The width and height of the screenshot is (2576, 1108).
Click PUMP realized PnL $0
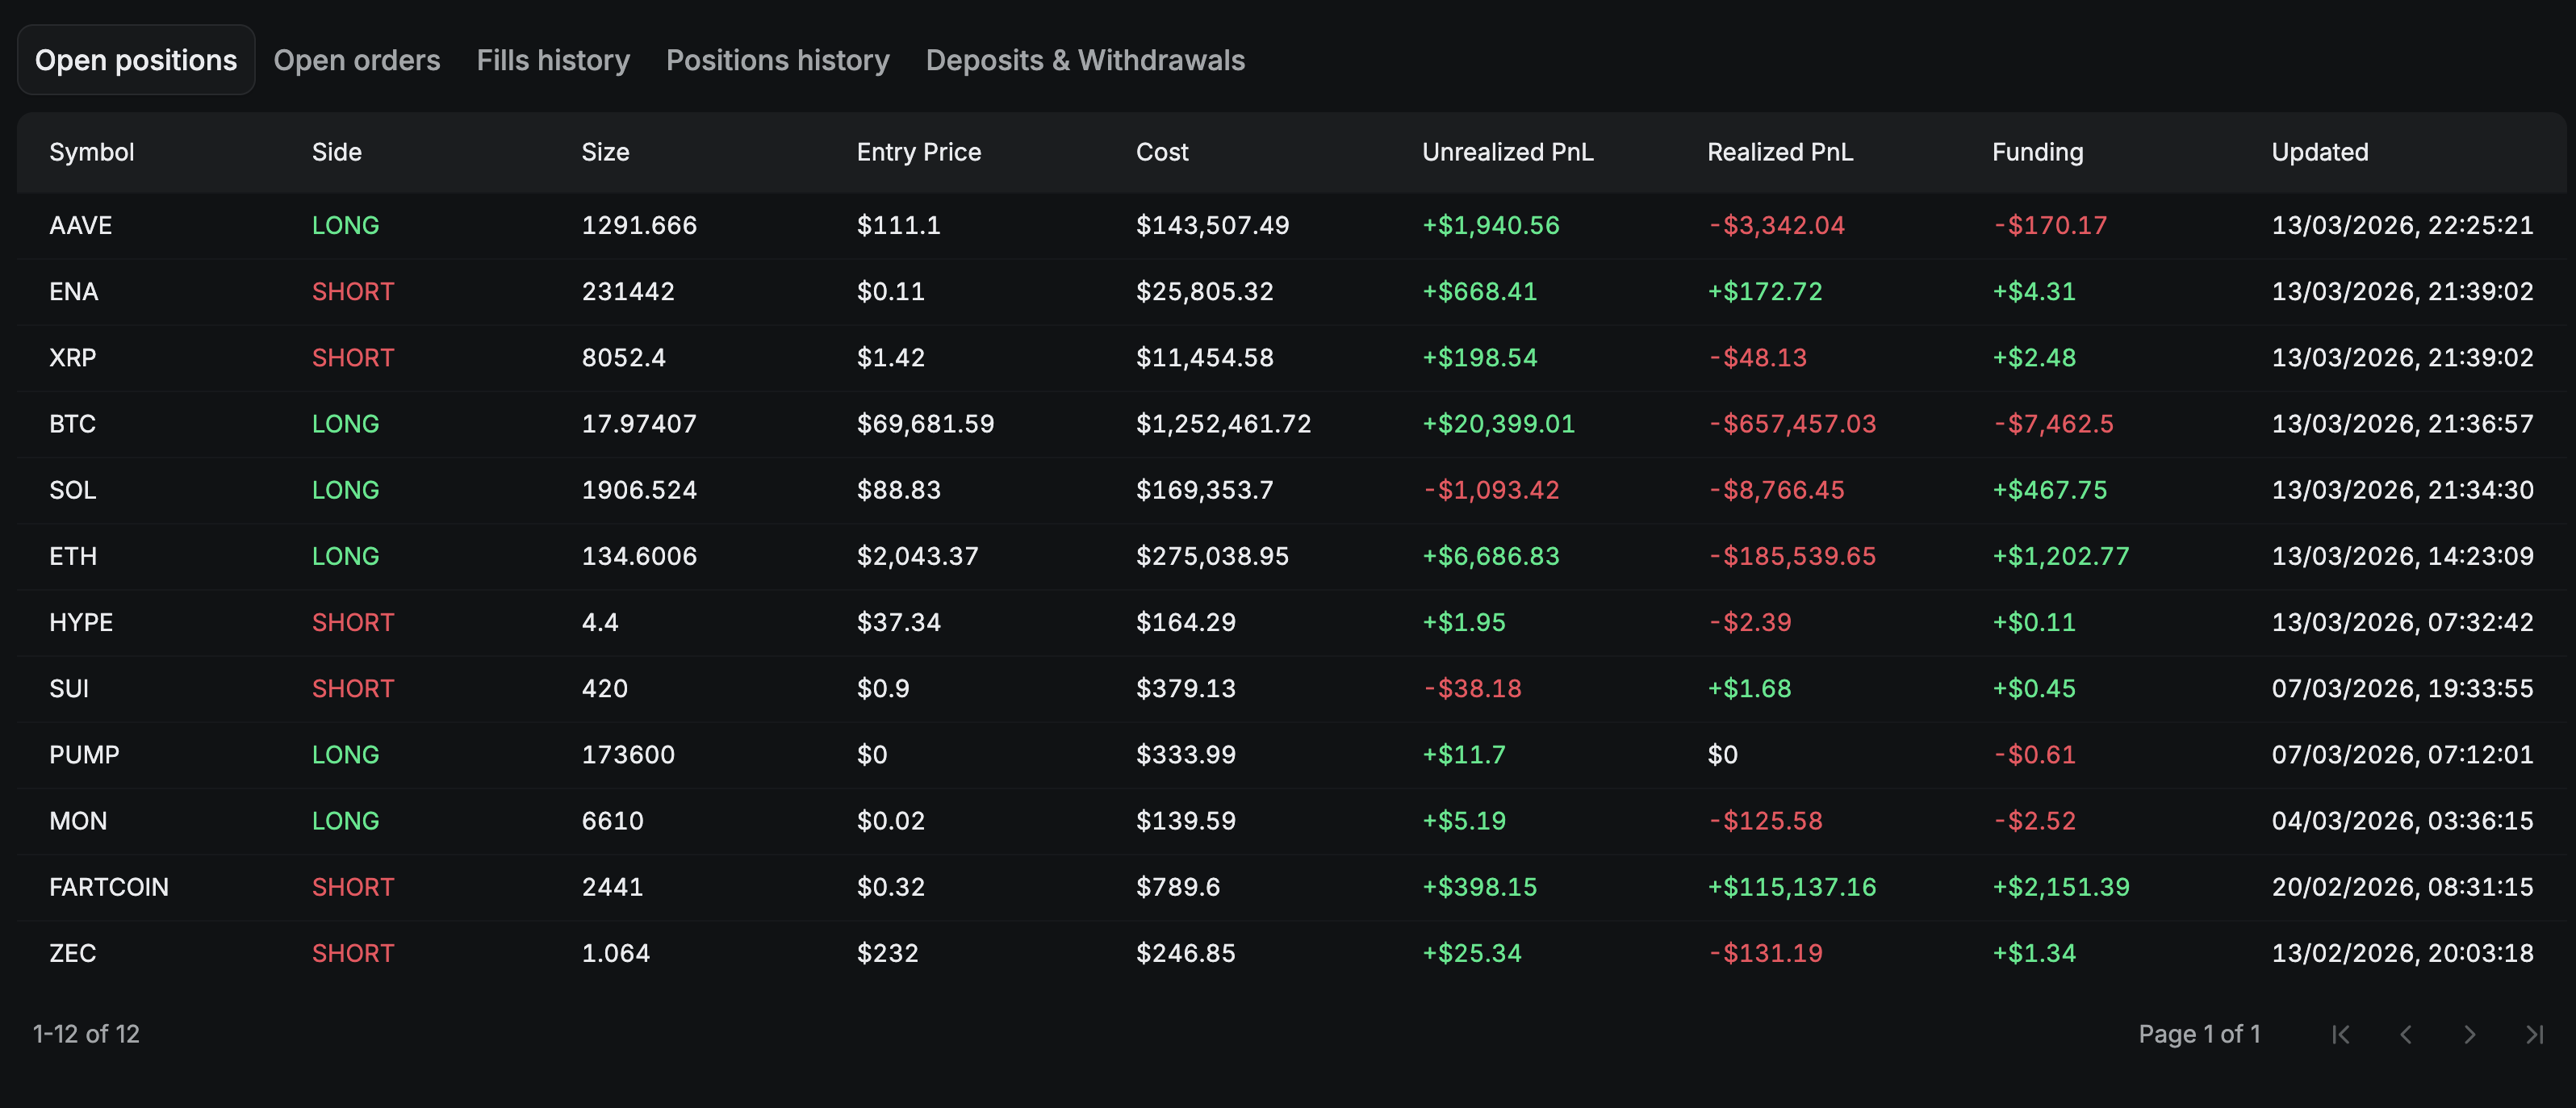click(x=1722, y=754)
